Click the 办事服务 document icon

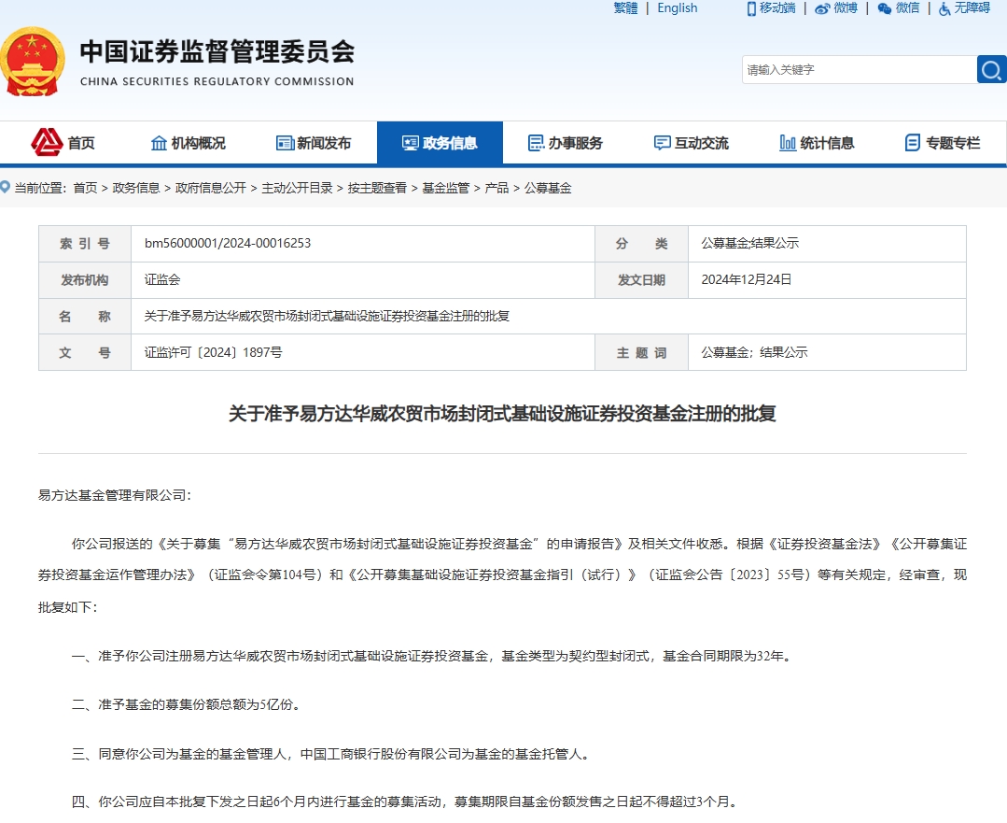point(536,143)
